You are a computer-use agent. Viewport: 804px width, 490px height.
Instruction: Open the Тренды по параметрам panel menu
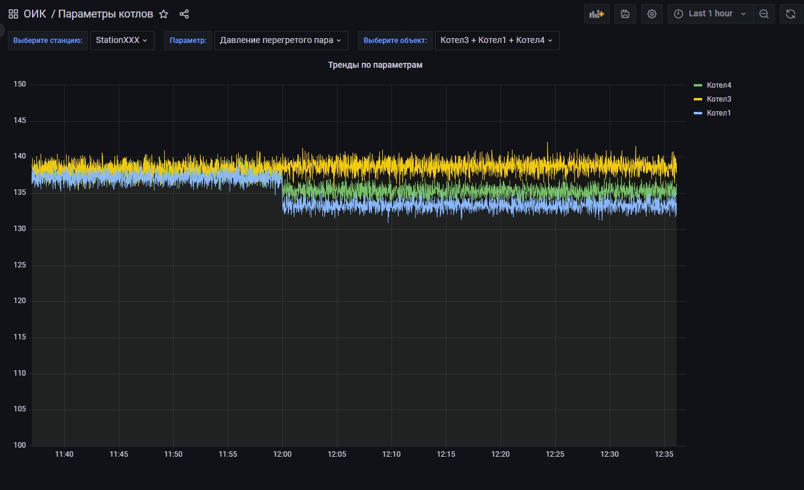[x=375, y=65]
